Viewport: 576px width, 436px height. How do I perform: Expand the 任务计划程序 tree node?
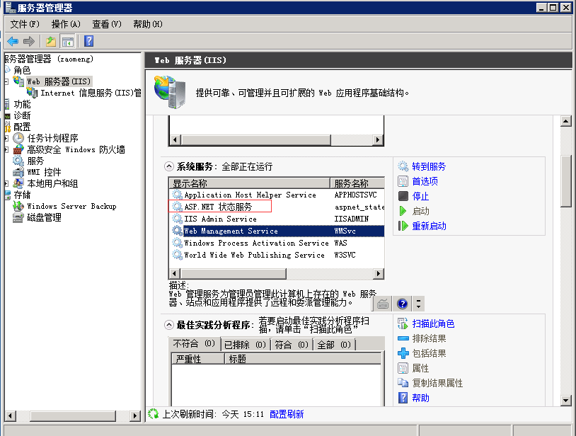coord(6,139)
